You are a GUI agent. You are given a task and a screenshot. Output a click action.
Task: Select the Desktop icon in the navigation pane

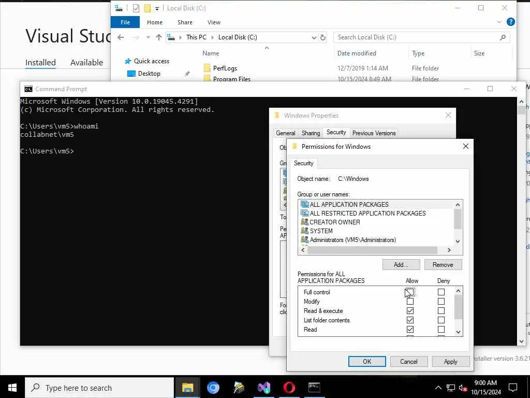(131, 74)
